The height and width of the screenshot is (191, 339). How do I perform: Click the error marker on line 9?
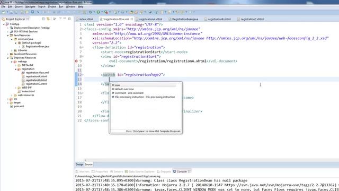pyautogui.click(x=76, y=61)
